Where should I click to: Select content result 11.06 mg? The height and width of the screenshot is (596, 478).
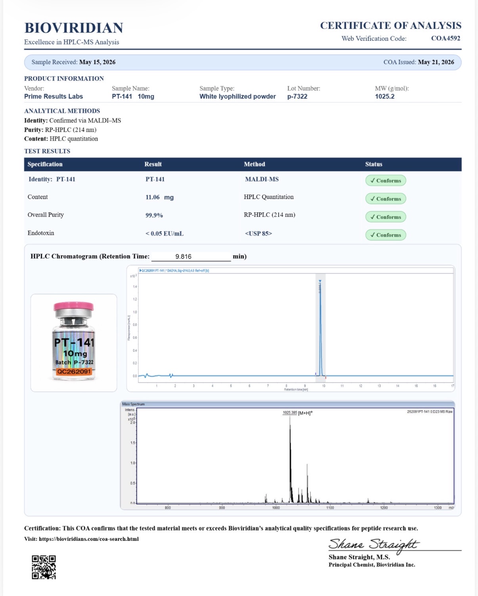(x=159, y=197)
